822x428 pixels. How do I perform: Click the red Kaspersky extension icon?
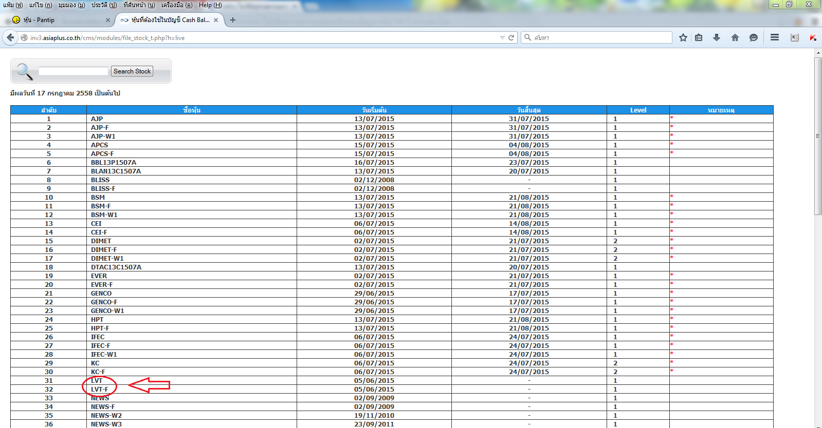813,37
